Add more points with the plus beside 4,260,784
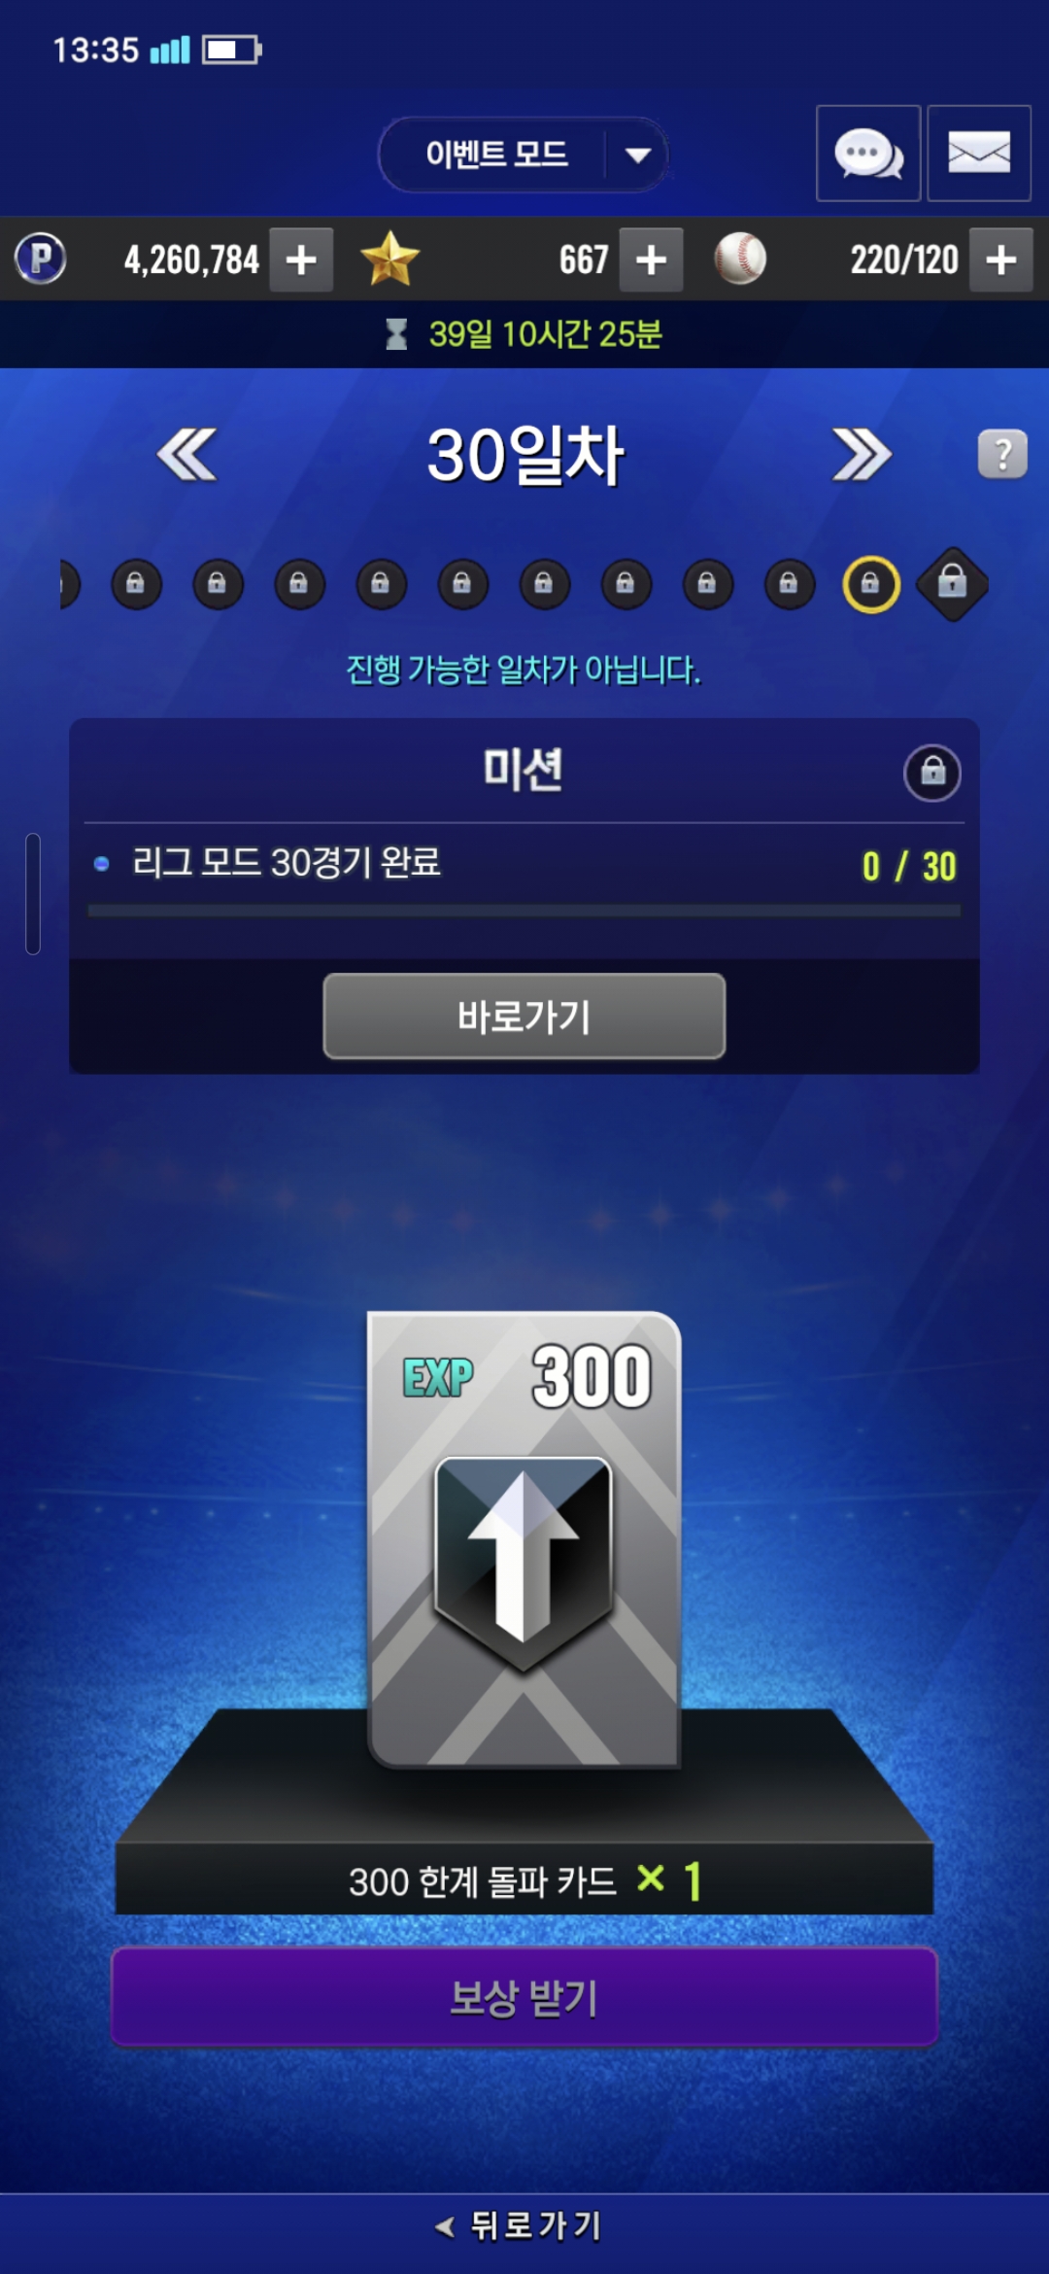The height and width of the screenshot is (2274, 1049). 301,259
